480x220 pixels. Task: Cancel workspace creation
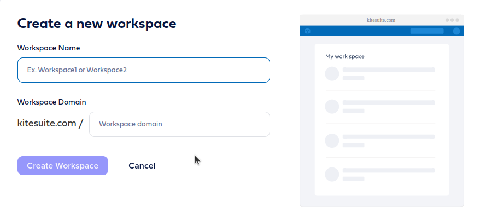pyautogui.click(x=142, y=166)
